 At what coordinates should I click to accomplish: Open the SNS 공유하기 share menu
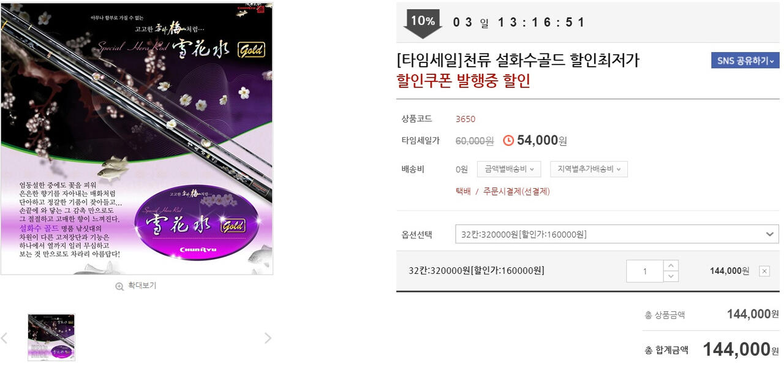[x=745, y=60]
